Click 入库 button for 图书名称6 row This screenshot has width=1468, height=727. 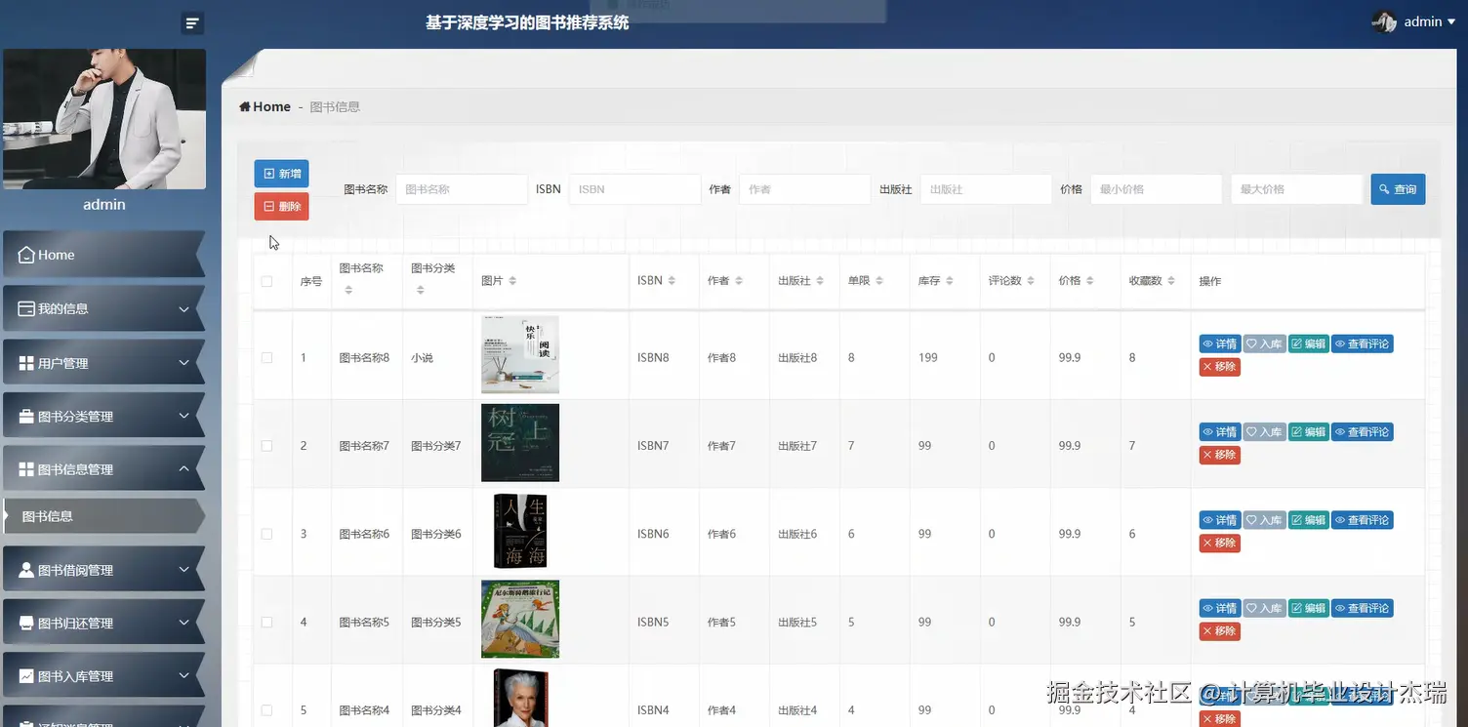(1264, 520)
